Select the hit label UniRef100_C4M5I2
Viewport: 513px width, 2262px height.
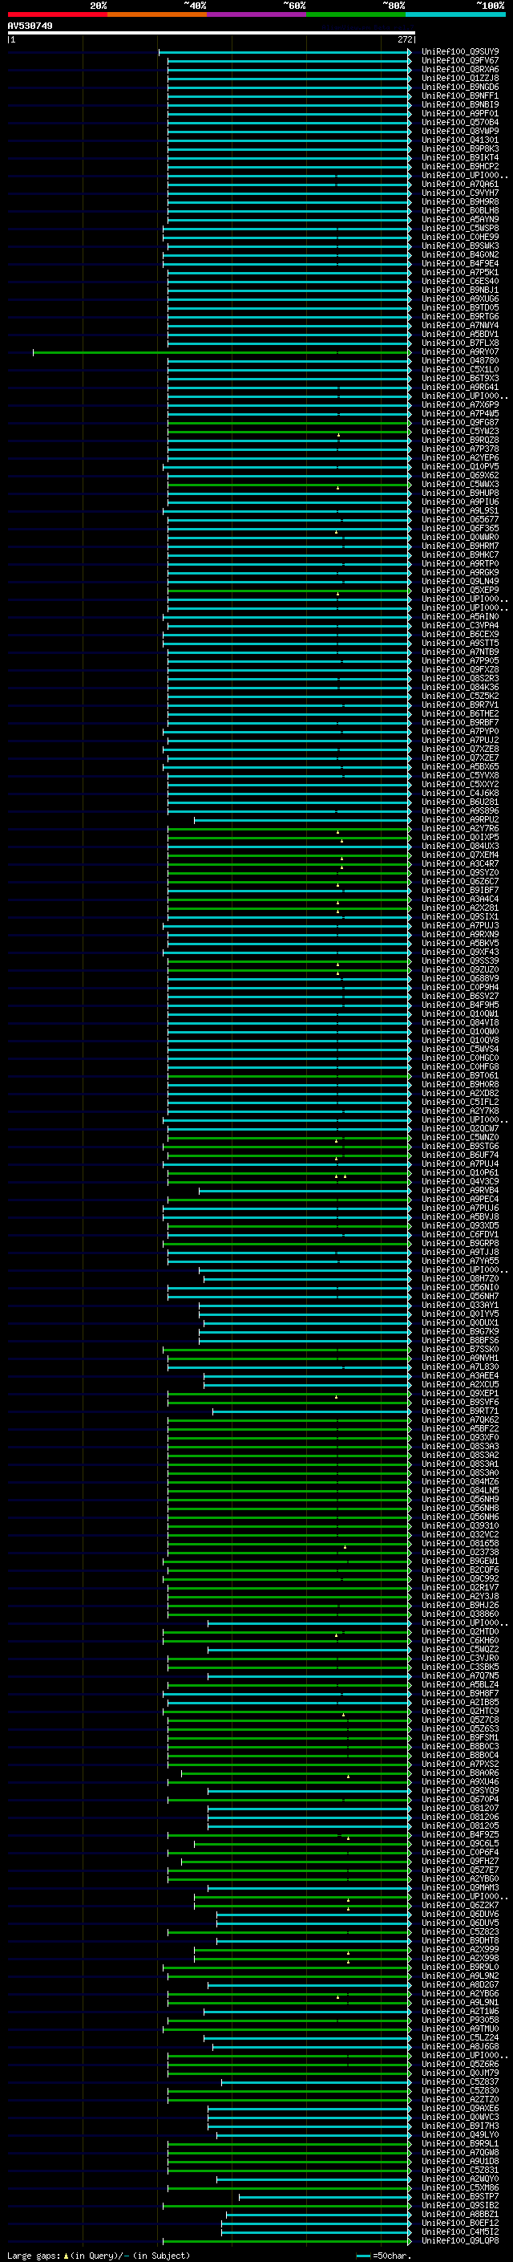[460, 2232]
